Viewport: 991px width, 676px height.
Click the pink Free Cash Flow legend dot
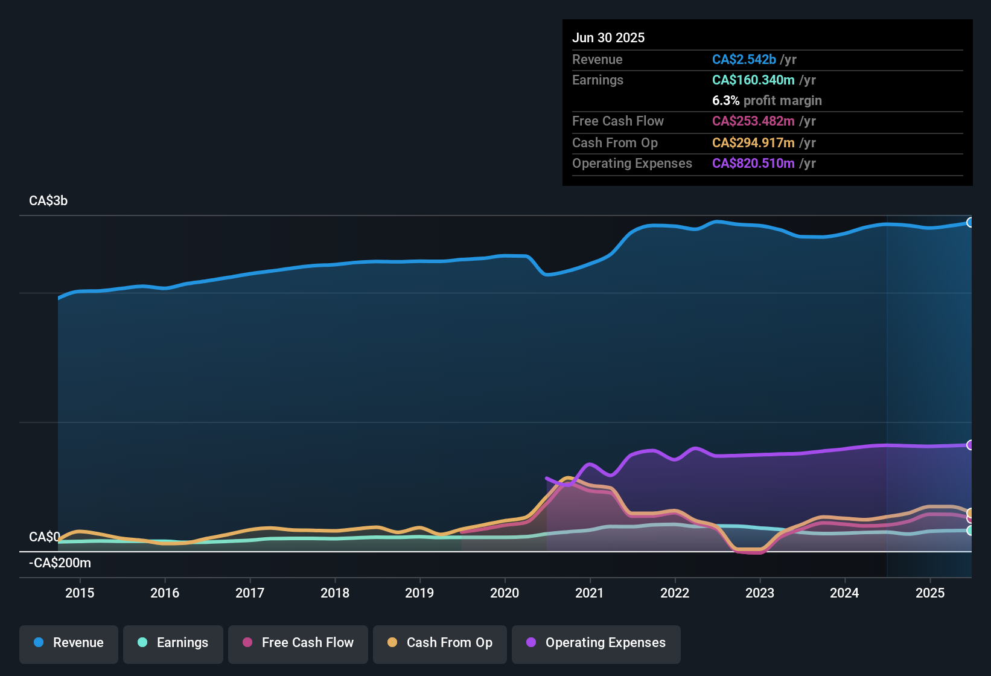click(x=247, y=642)
